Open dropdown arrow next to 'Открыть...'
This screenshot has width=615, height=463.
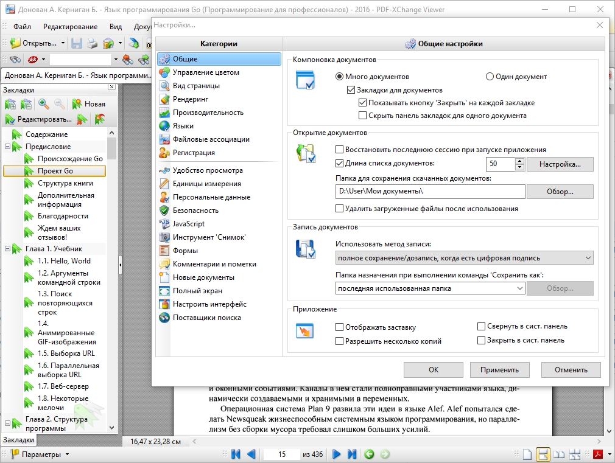point(63,43)
